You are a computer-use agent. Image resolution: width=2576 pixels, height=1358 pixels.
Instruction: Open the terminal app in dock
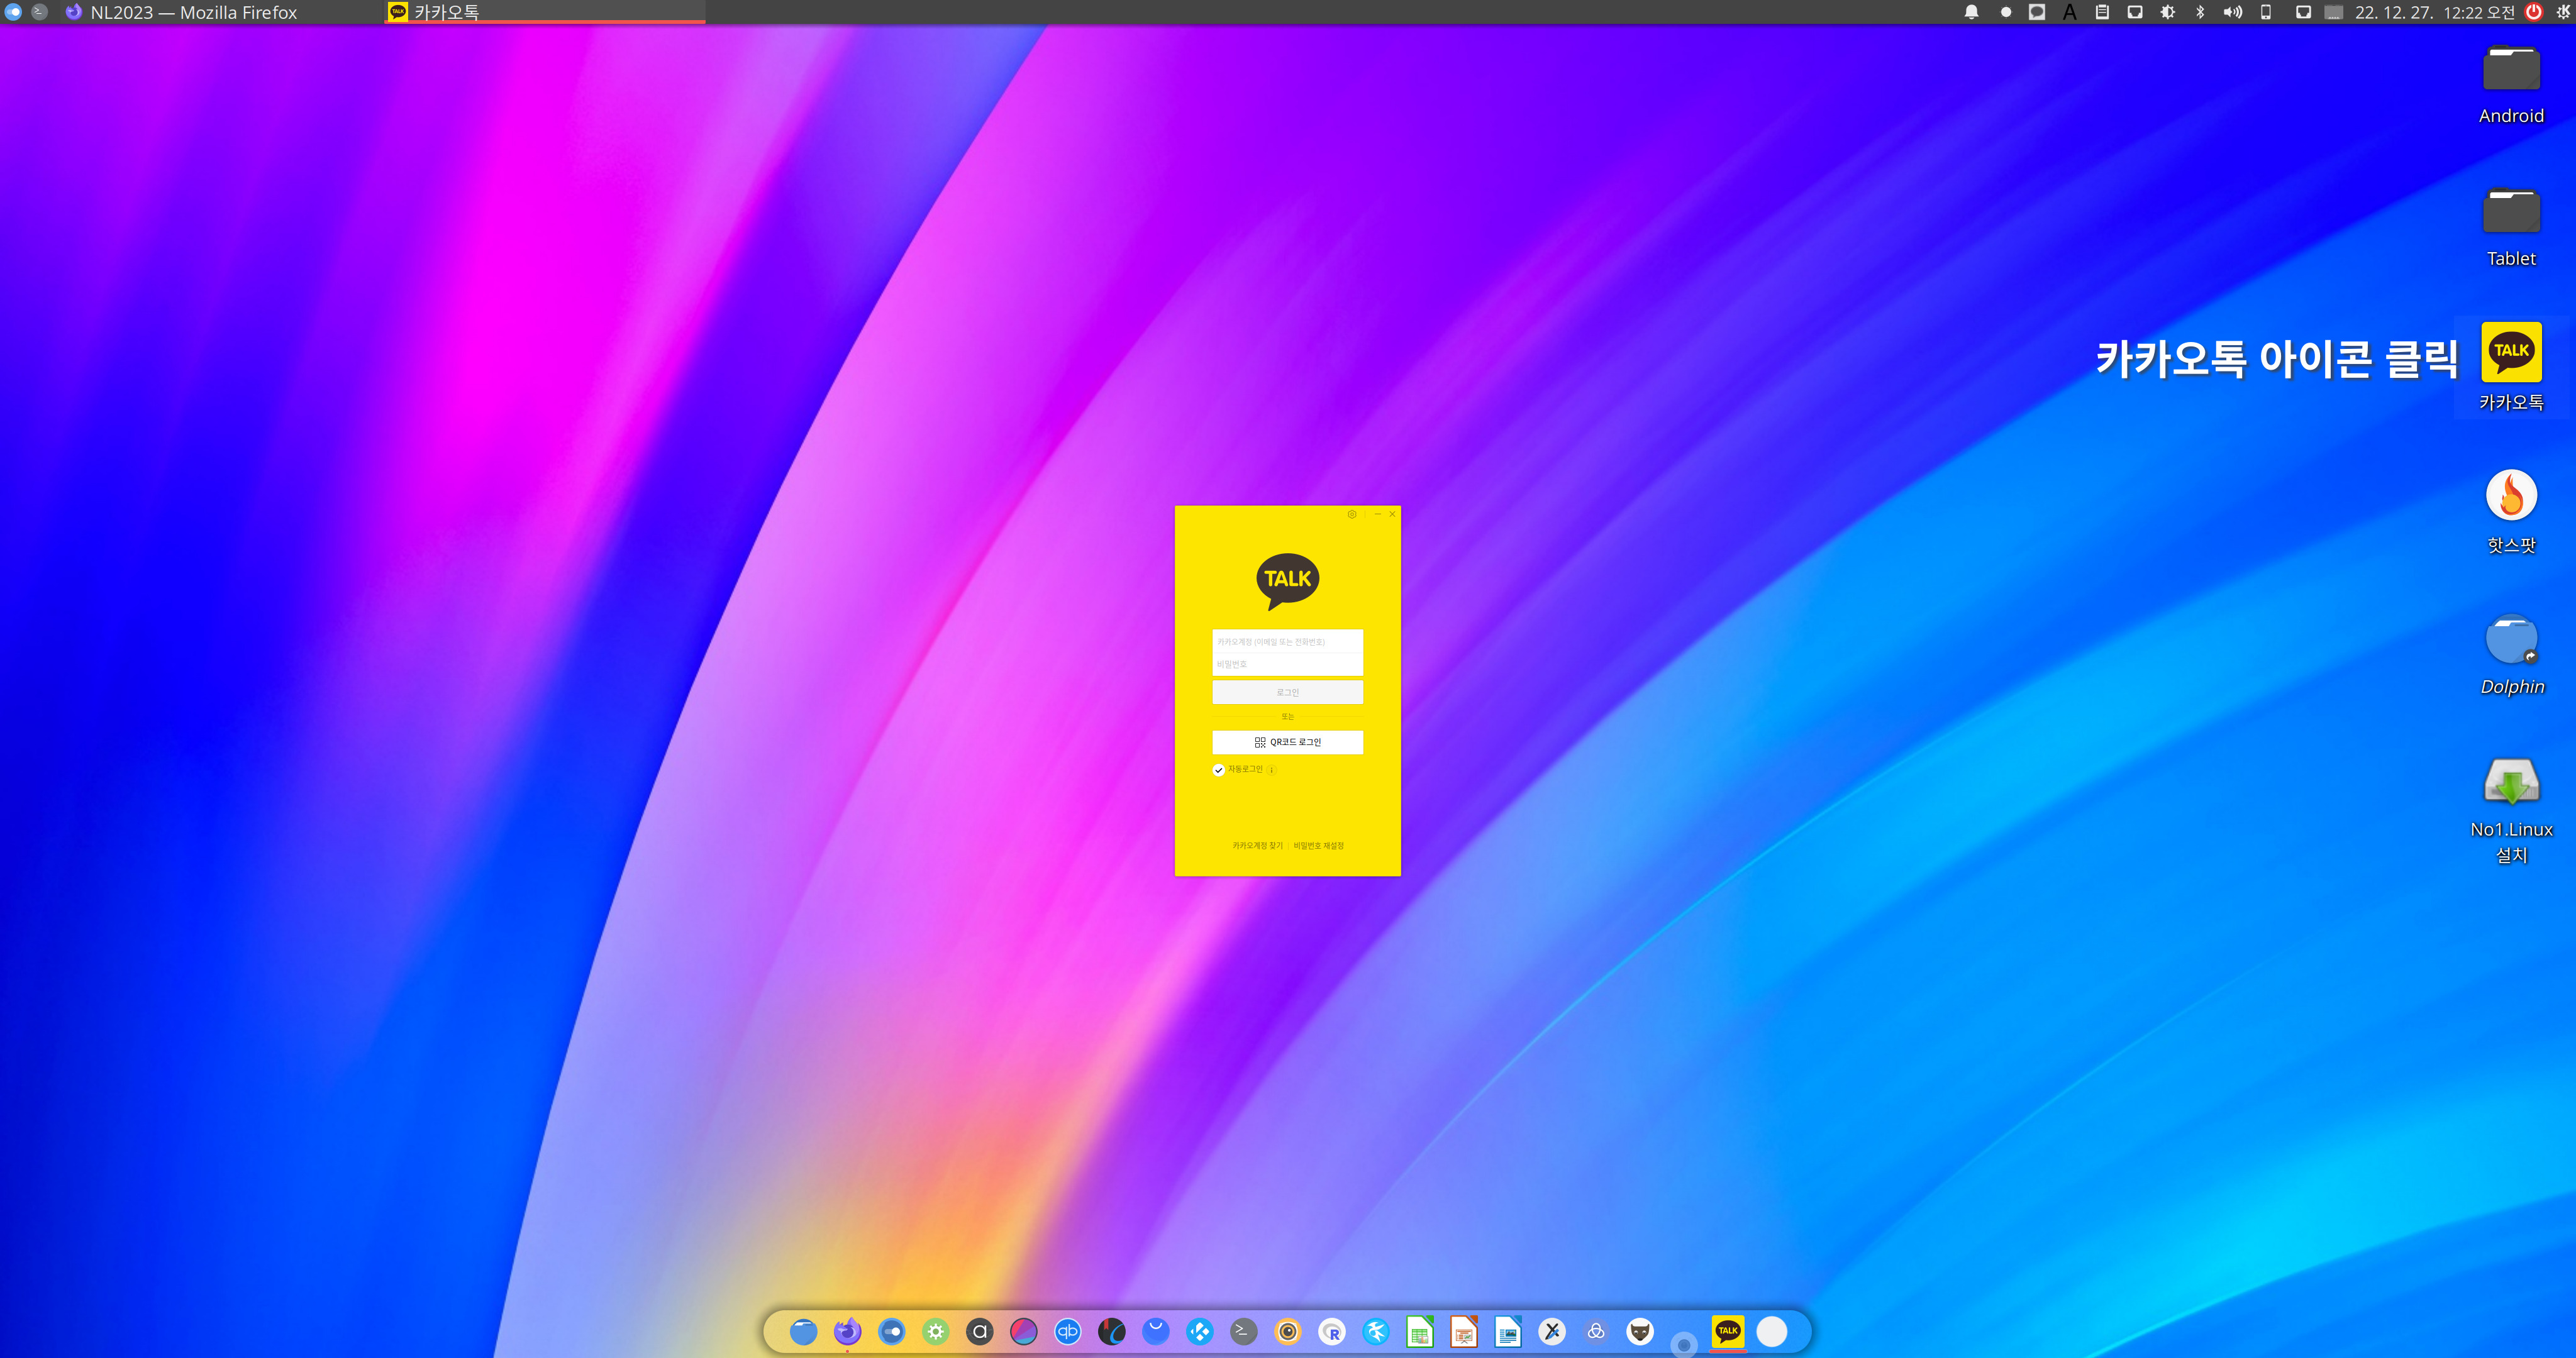coord(1244,1331)
